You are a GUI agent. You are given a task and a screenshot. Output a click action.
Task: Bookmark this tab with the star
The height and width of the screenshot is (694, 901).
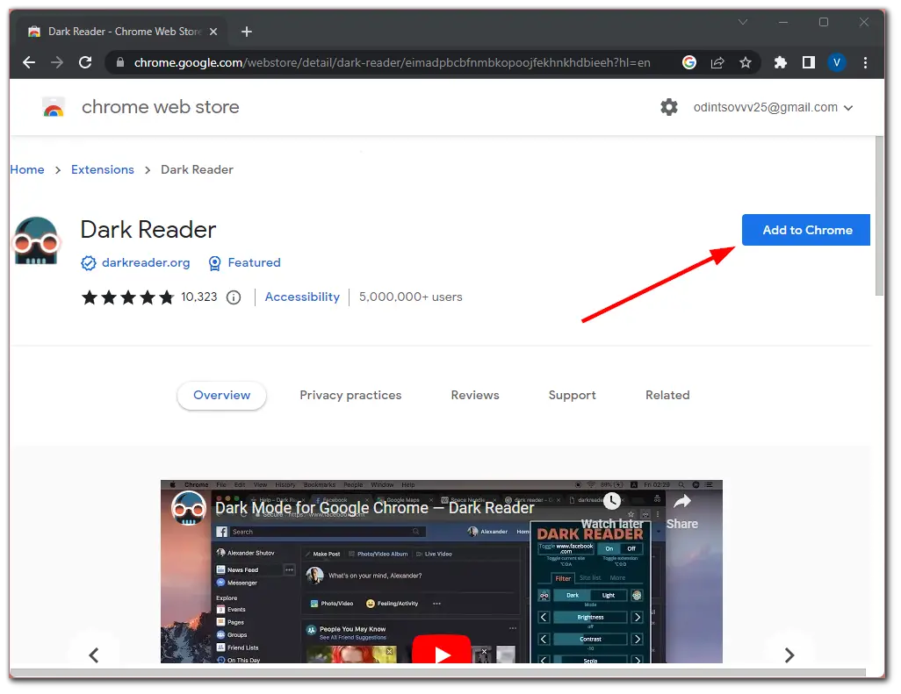click(x=746, y=62)
